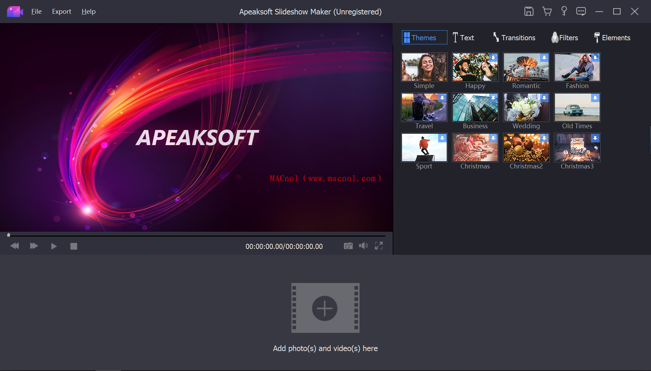Click the Apeaksoft app logo icon
This screenshot has height=371, width=651.
(15, 12)
